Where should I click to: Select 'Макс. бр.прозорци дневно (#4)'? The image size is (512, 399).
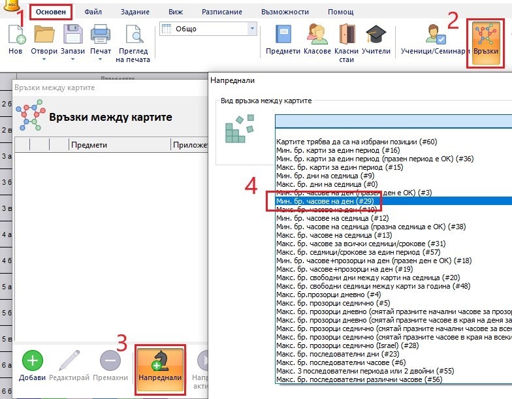click(x=328, y=295)
